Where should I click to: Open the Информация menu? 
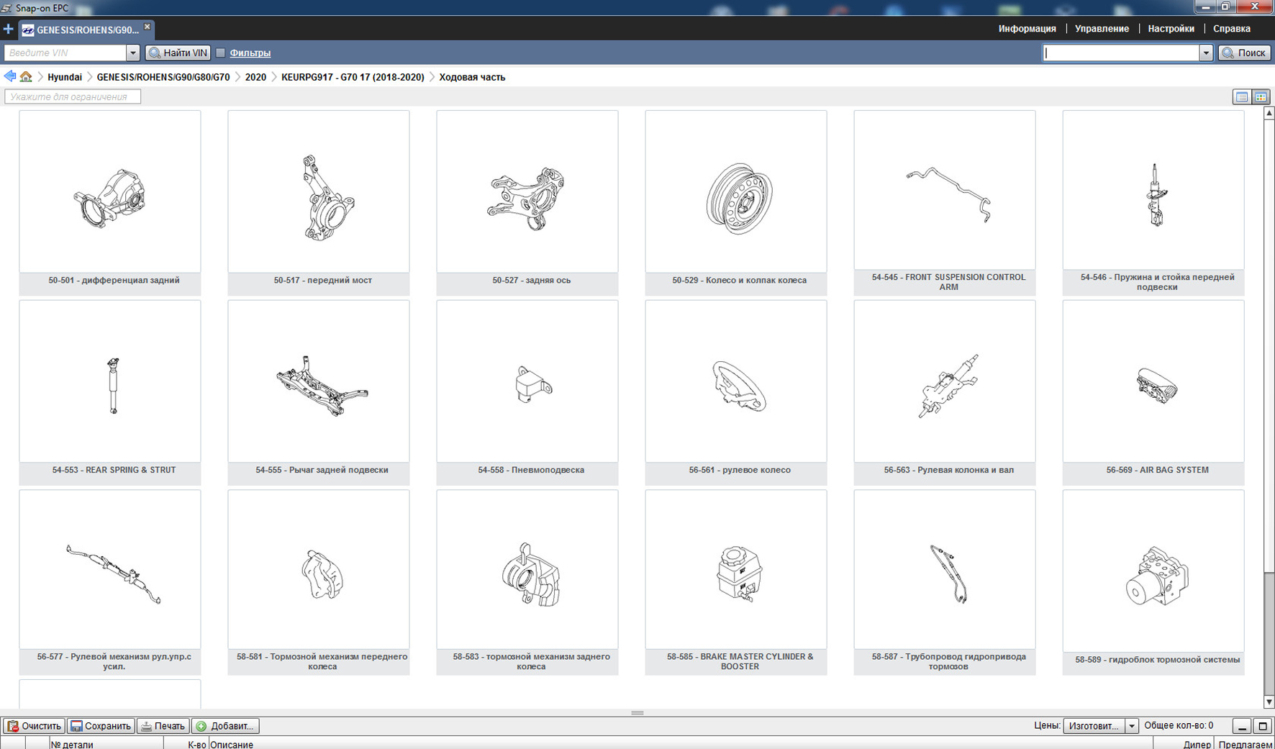pyautogui.click(x=1027, y=29)
